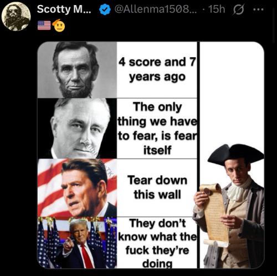Open the 15h timestamp link
This screenshot has height=276, width=277.
point(217,9)
